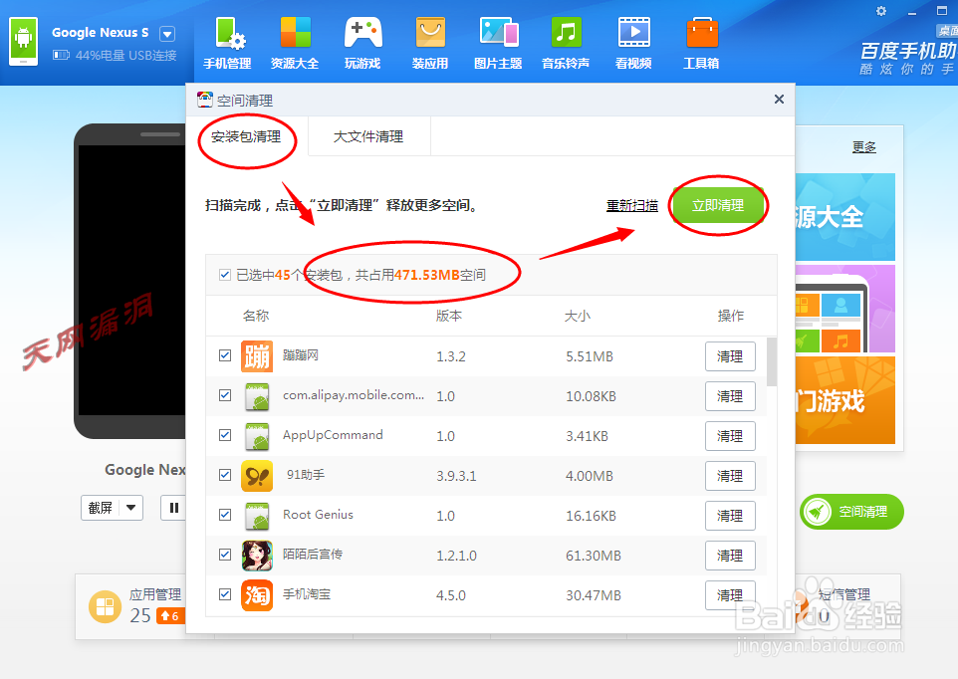This screenshot has height=679, width=958.
Task: Switch to the 安装包清理 tab
Action: point(246,136)
